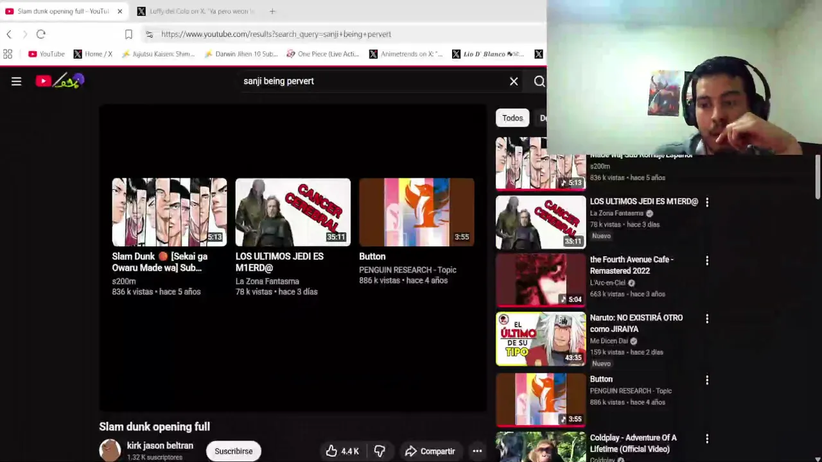The width and height of the screenshot is (822, 462).
Task: Switch to the Luffy del Colo on X tab
Action: pos(196,12)
